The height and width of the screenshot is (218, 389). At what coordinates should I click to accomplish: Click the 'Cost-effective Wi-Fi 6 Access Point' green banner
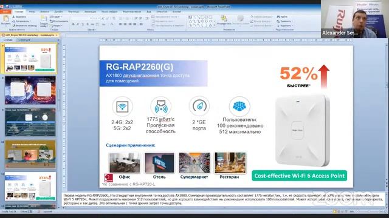click(x=300, y=176)
